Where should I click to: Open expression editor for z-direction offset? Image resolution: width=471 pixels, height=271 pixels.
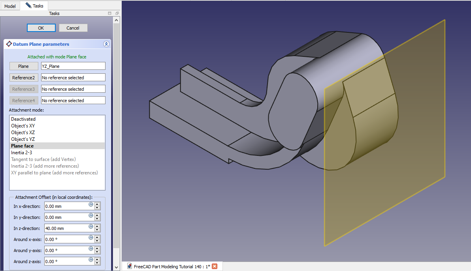coord(91,226)
